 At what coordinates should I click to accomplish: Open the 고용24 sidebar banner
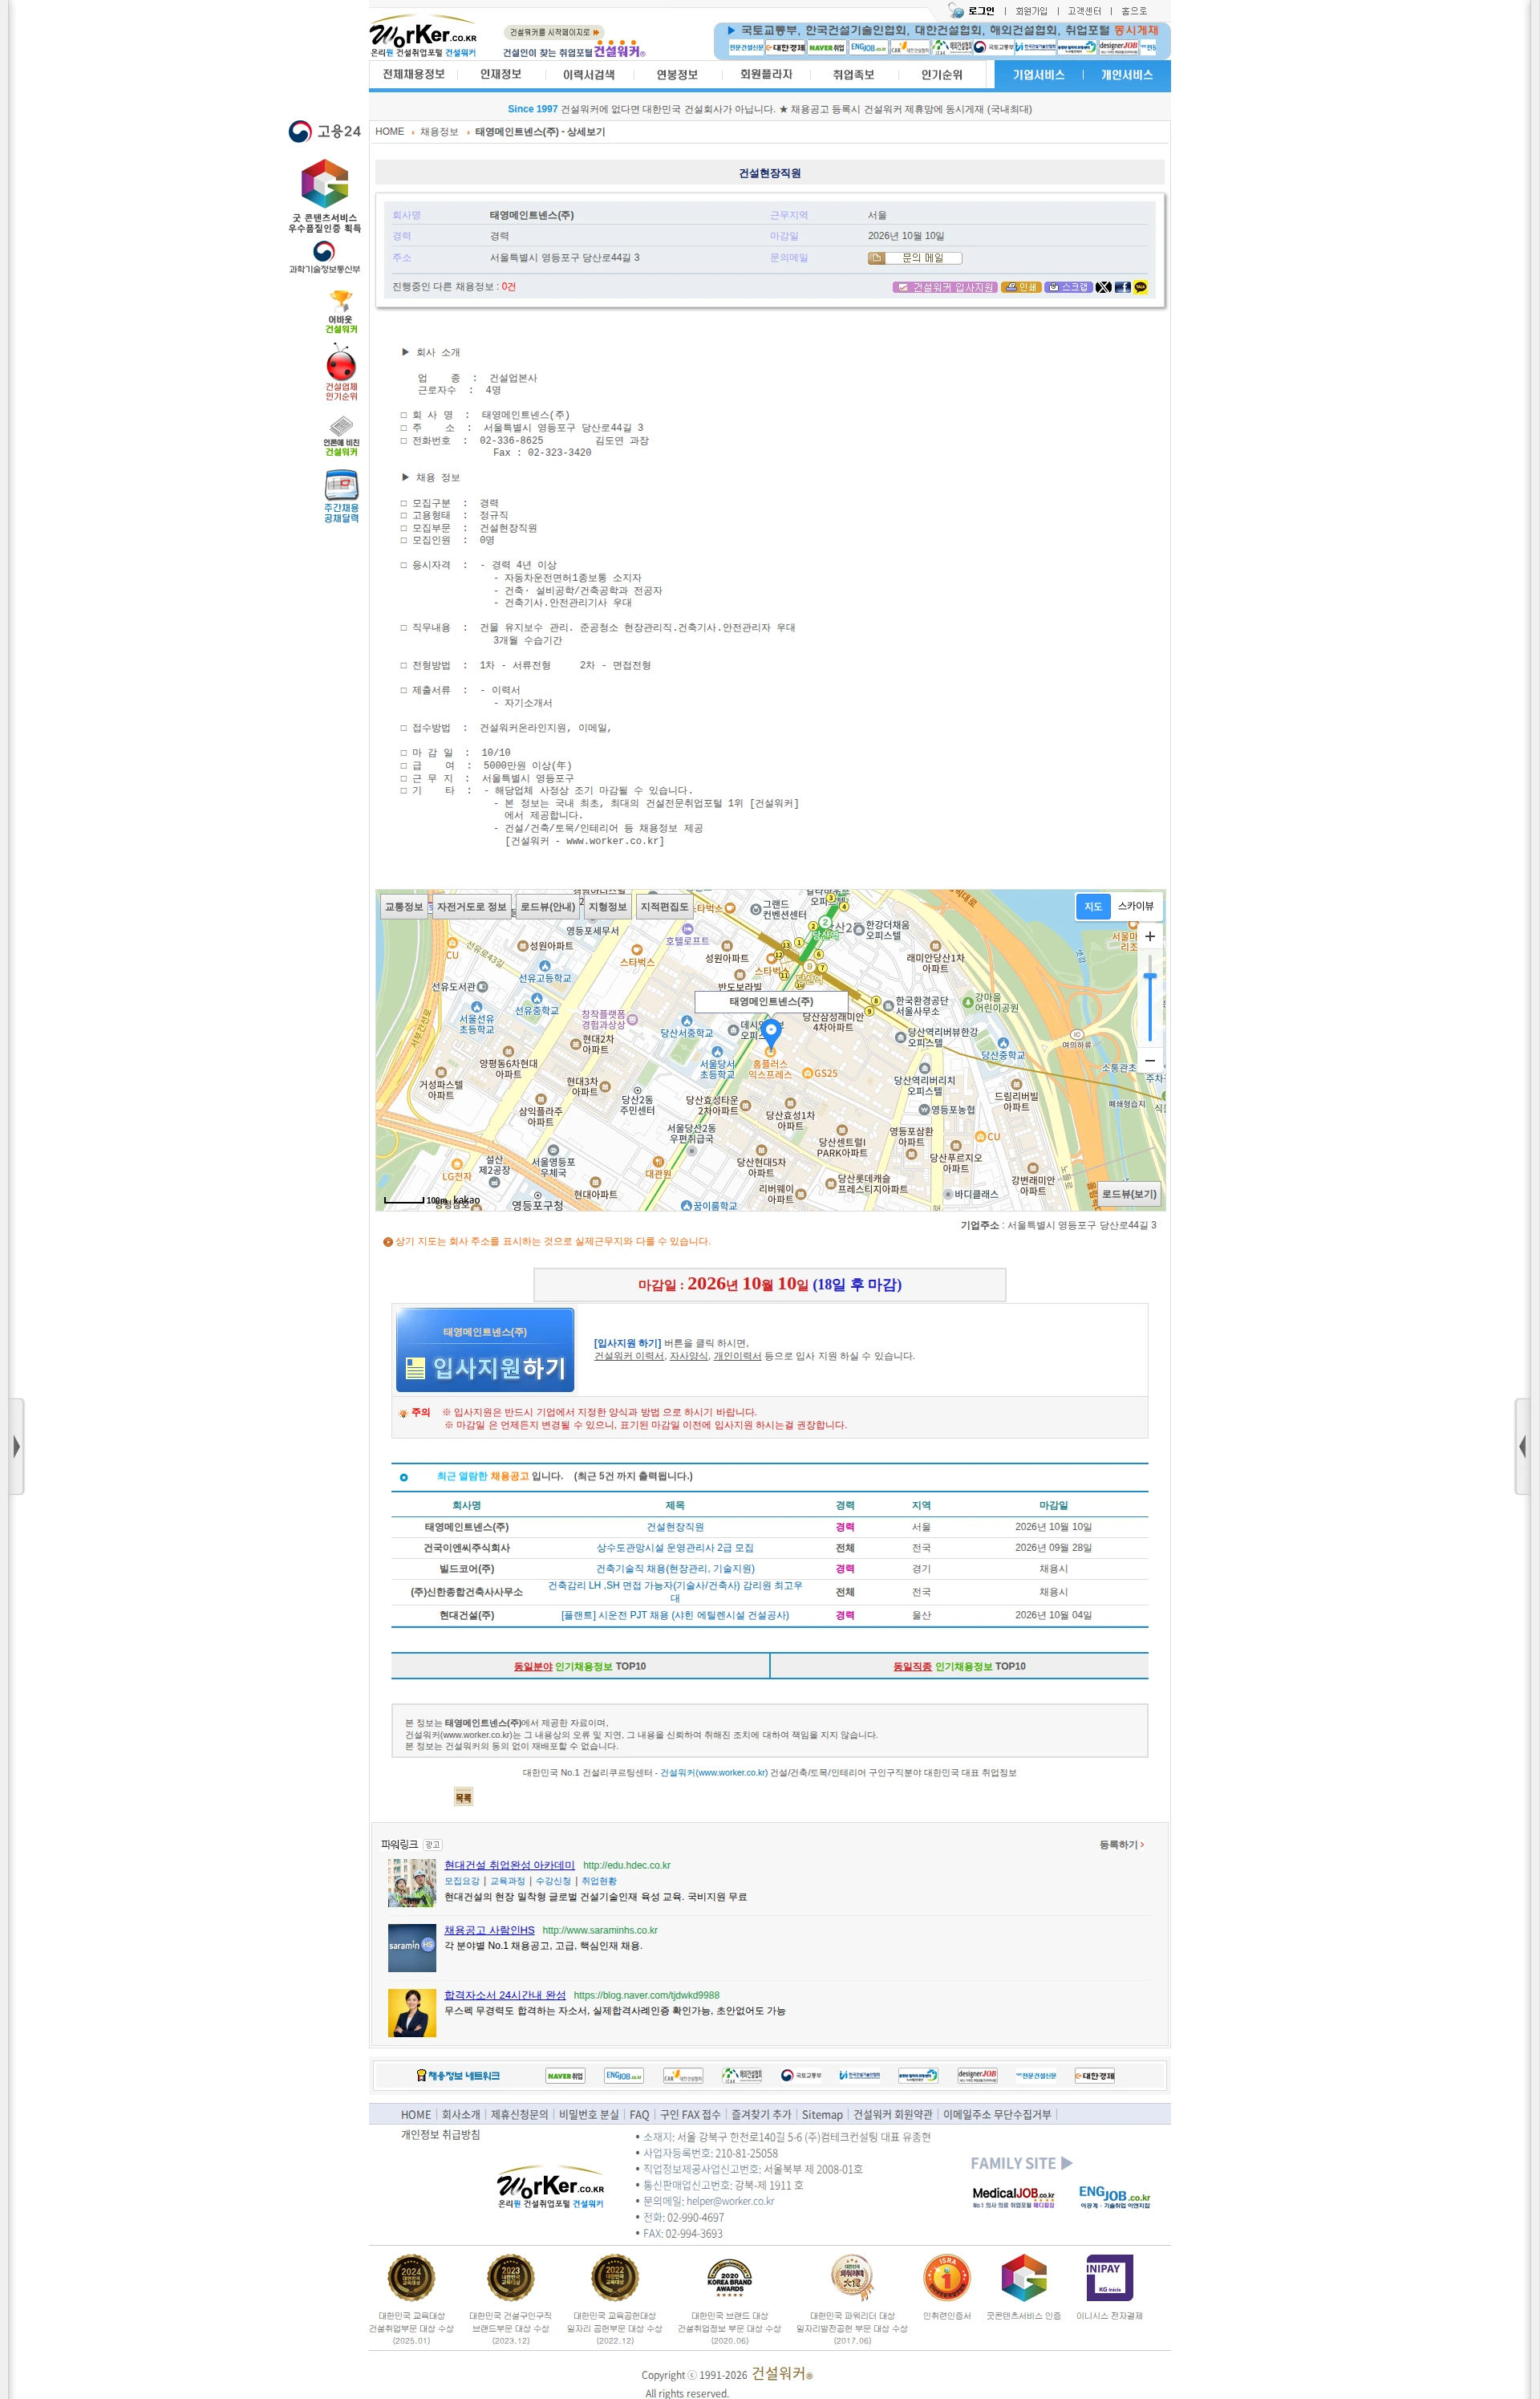[324, 131]
